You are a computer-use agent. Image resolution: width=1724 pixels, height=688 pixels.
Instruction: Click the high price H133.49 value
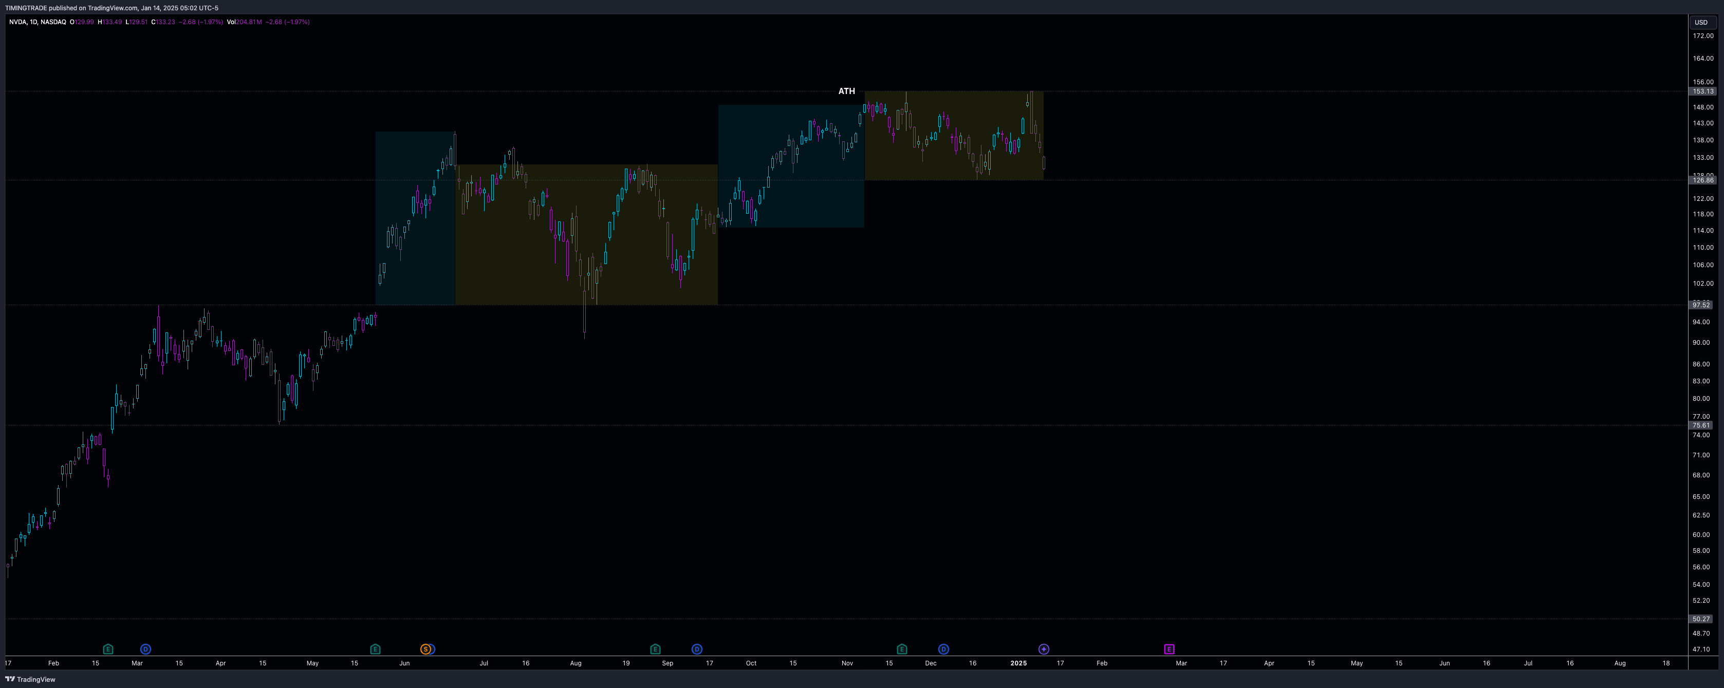[110, 22]
